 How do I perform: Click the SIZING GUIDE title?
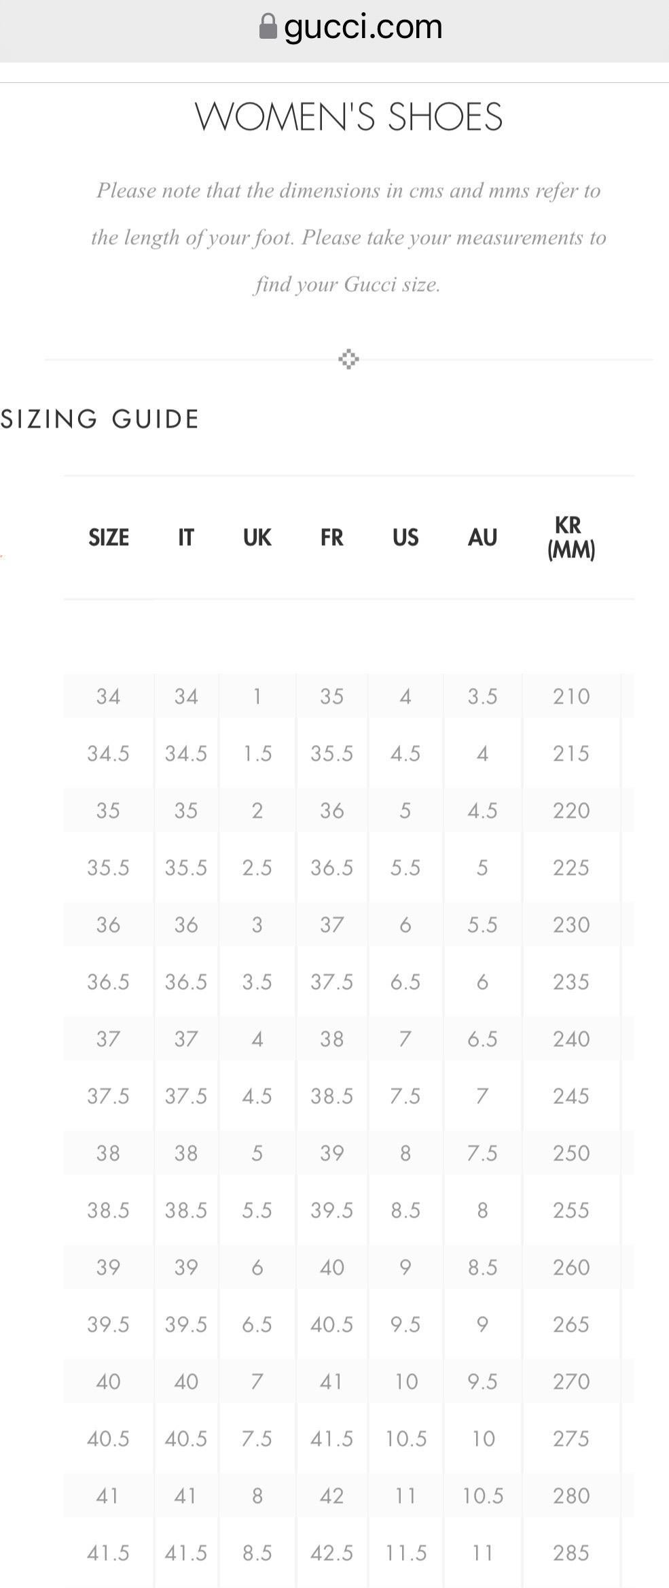click(x=100, y=419)
